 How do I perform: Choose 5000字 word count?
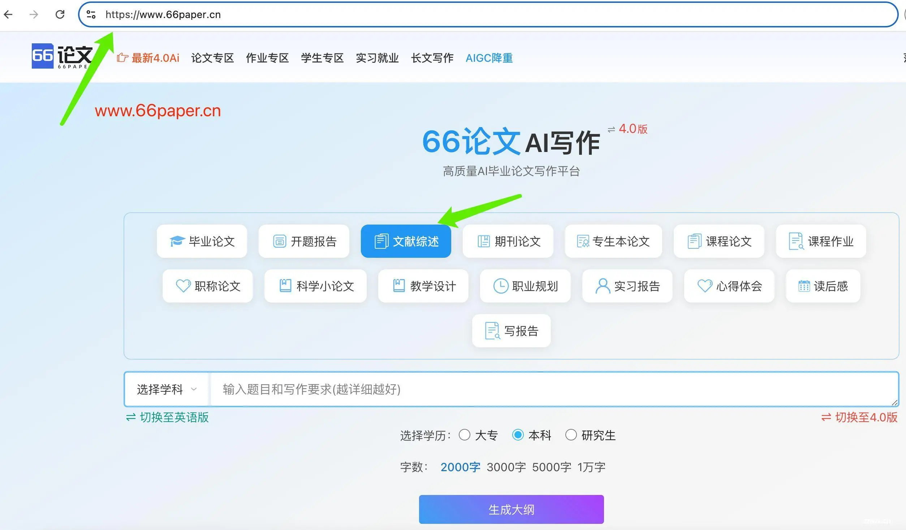tap(552, 467)
